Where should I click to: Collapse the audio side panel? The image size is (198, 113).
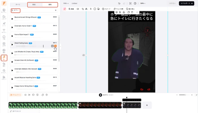(61, 46)
